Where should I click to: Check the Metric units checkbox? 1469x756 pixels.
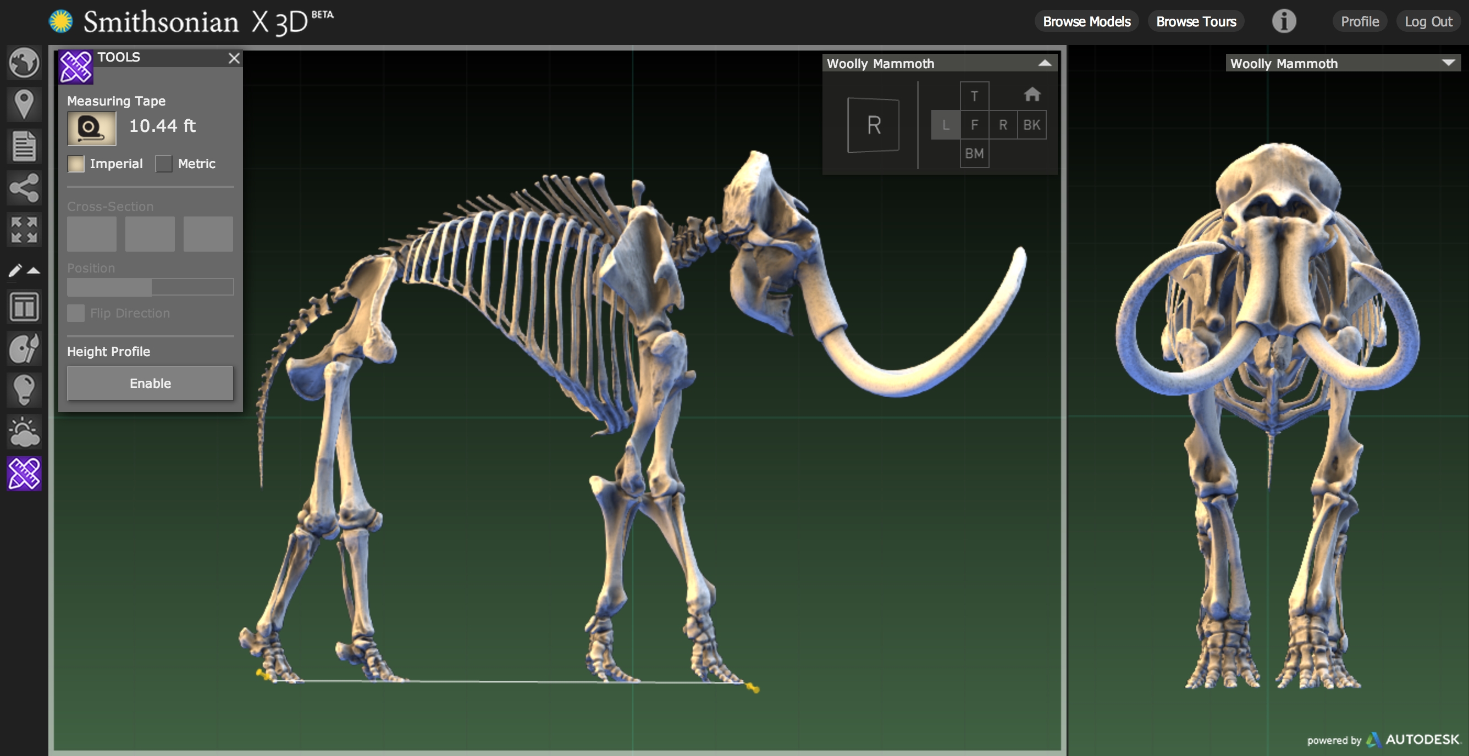pos(164,164)
